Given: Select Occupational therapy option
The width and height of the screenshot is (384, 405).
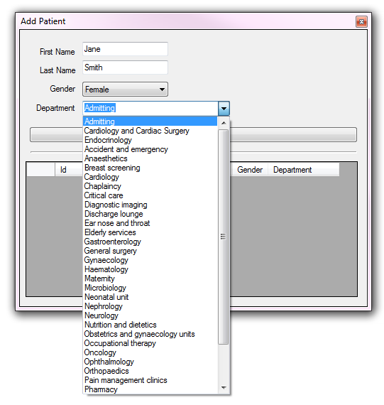Looking at the screenshot, I should 150,343.
